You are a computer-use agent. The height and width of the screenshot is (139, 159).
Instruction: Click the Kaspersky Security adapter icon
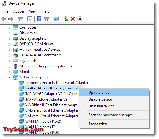pyautogui.click(x=21, y=83)
